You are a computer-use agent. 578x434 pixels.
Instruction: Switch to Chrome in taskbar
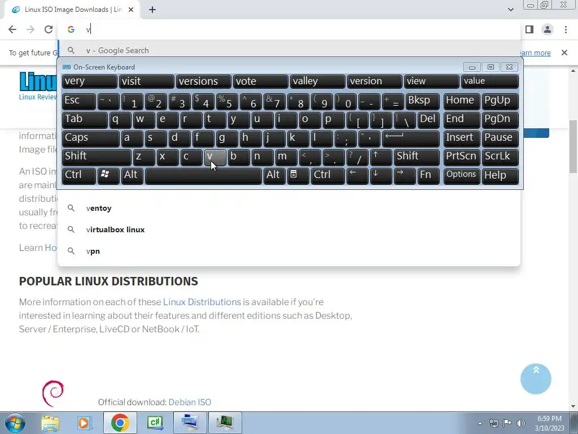click(120, 423)
